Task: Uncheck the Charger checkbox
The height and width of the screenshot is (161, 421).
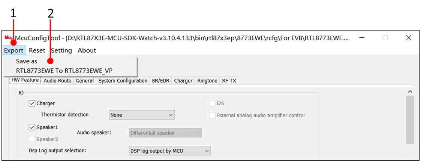Action: [x=32, y=103]
